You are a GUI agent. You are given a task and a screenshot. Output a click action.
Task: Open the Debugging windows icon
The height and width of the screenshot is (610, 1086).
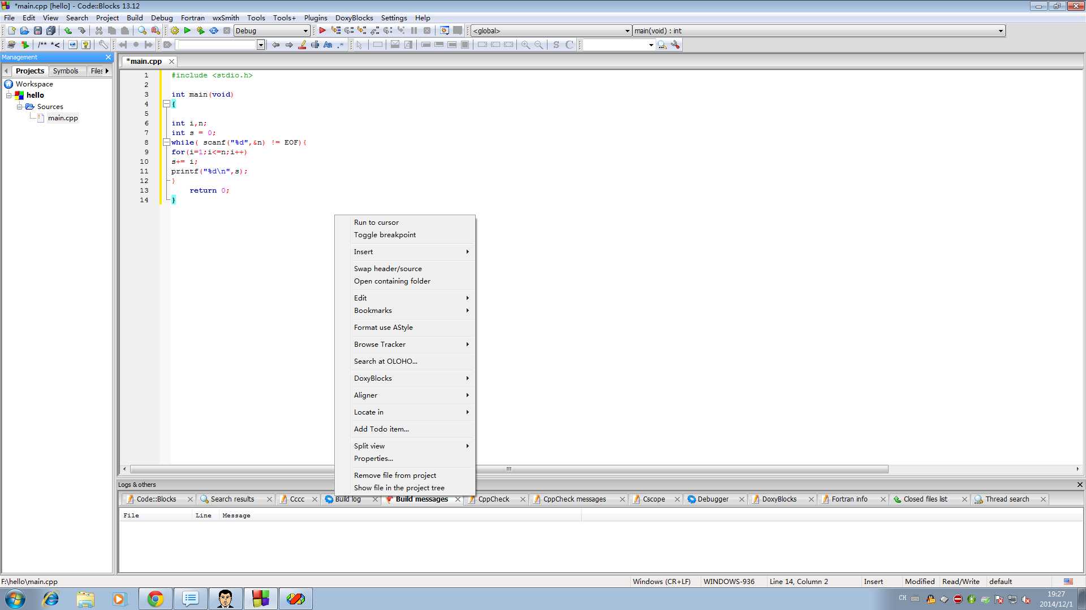tap(445, 30)
